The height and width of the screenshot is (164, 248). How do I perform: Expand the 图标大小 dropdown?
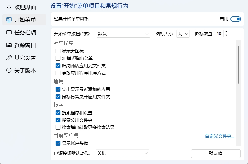click(x=183, y=34)
